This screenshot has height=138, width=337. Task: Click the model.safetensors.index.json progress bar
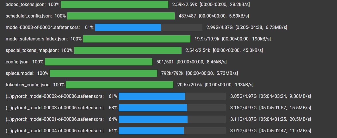[137, 39]
